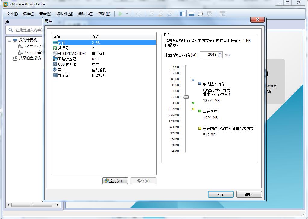Close the 硬件 dialog with the red X
This screenshot has height=219, width=308.
coord(257,20)
